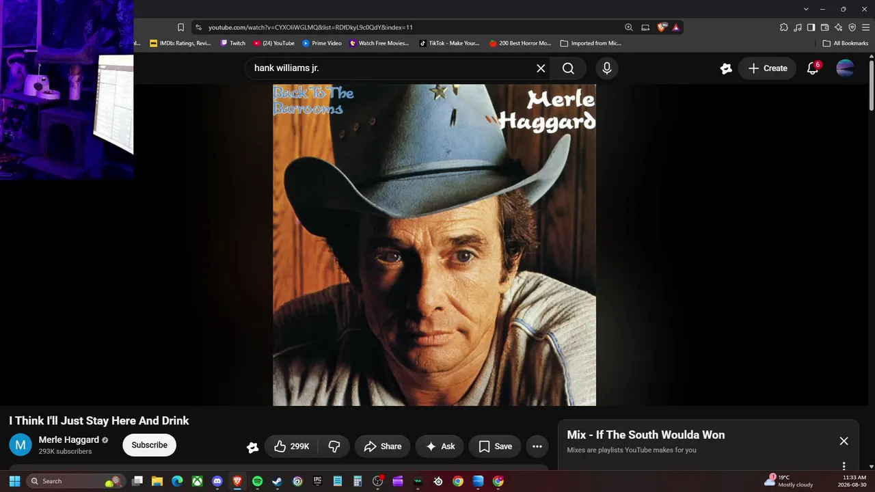
Task: Open the taskbar clock and calendar
Action: click(854, 481)
